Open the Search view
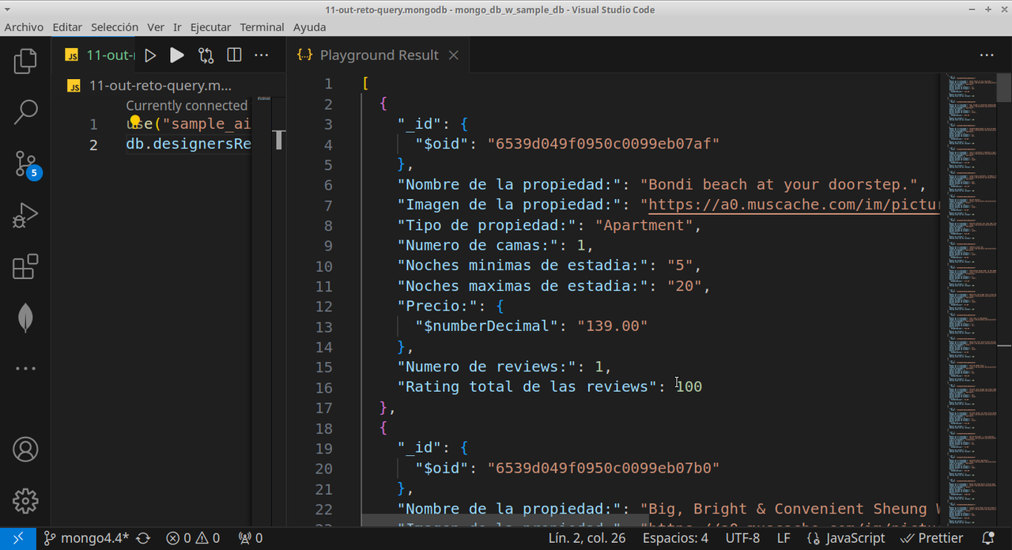1012x550 pixels. (x=25, y=112)
